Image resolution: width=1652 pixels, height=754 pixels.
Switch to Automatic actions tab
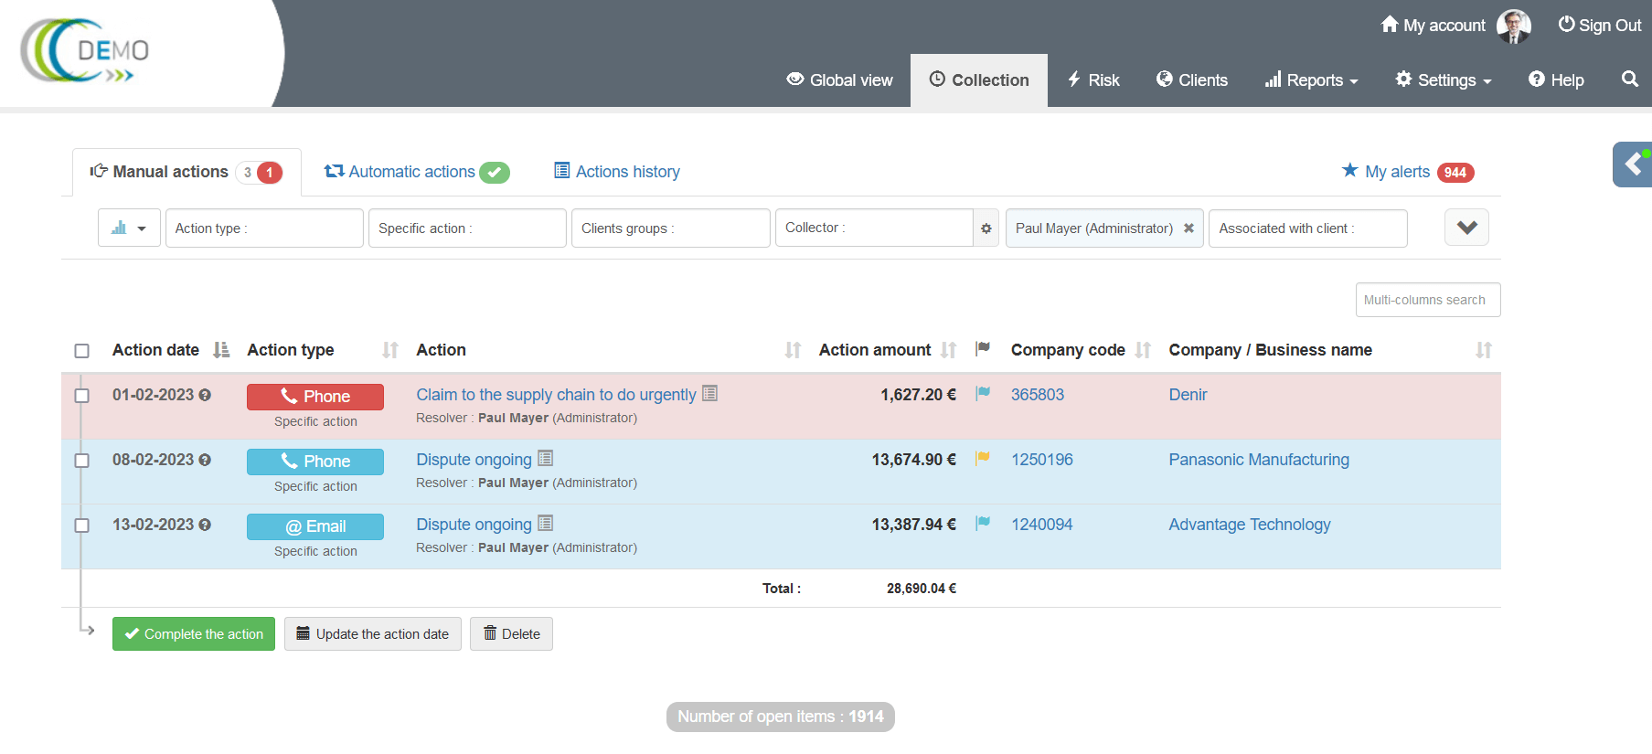[416, 172]
